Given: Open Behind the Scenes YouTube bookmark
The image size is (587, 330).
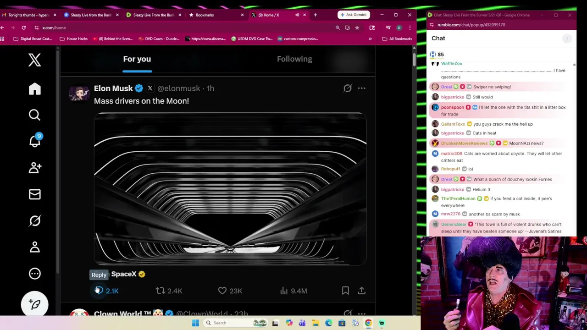Looking at the screenshot, I should pos(112,38).
